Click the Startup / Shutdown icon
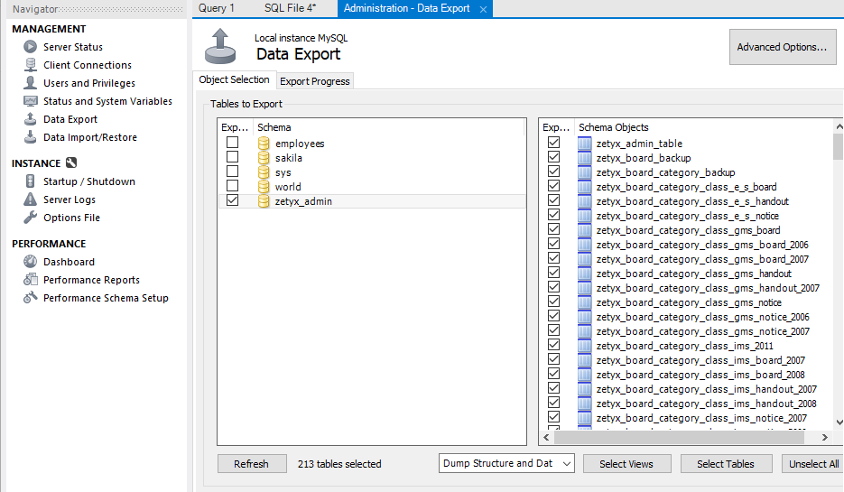This screenshot has height=492, width=844. tap(30, 181)
